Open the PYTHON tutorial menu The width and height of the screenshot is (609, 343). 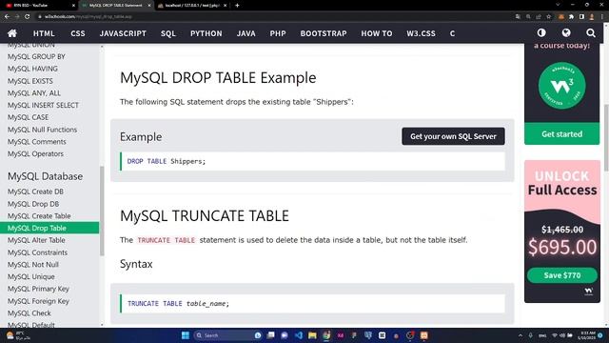tap(206, 33)
